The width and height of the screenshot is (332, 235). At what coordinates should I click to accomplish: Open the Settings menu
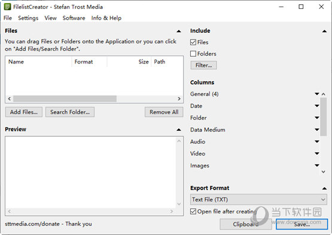[28, 18]
